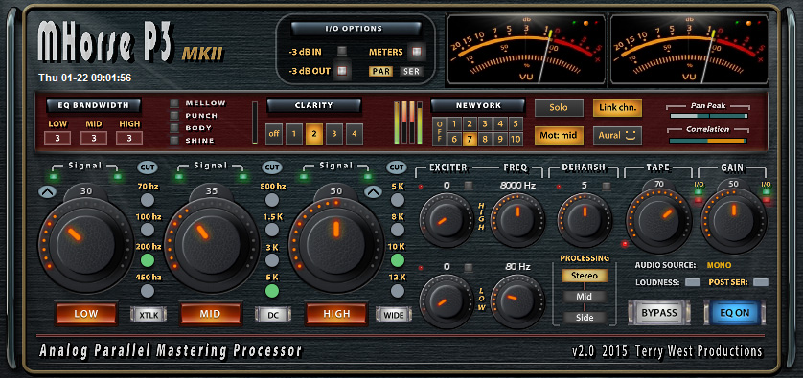This screenshot has height=378, width=803.
Task: Toggle the Aural smiley button
Action: coord(617,136)
